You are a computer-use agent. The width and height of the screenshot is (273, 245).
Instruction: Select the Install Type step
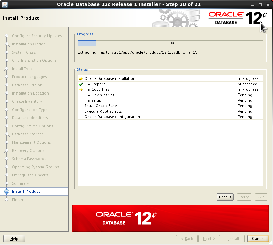[x=22, y=69]
